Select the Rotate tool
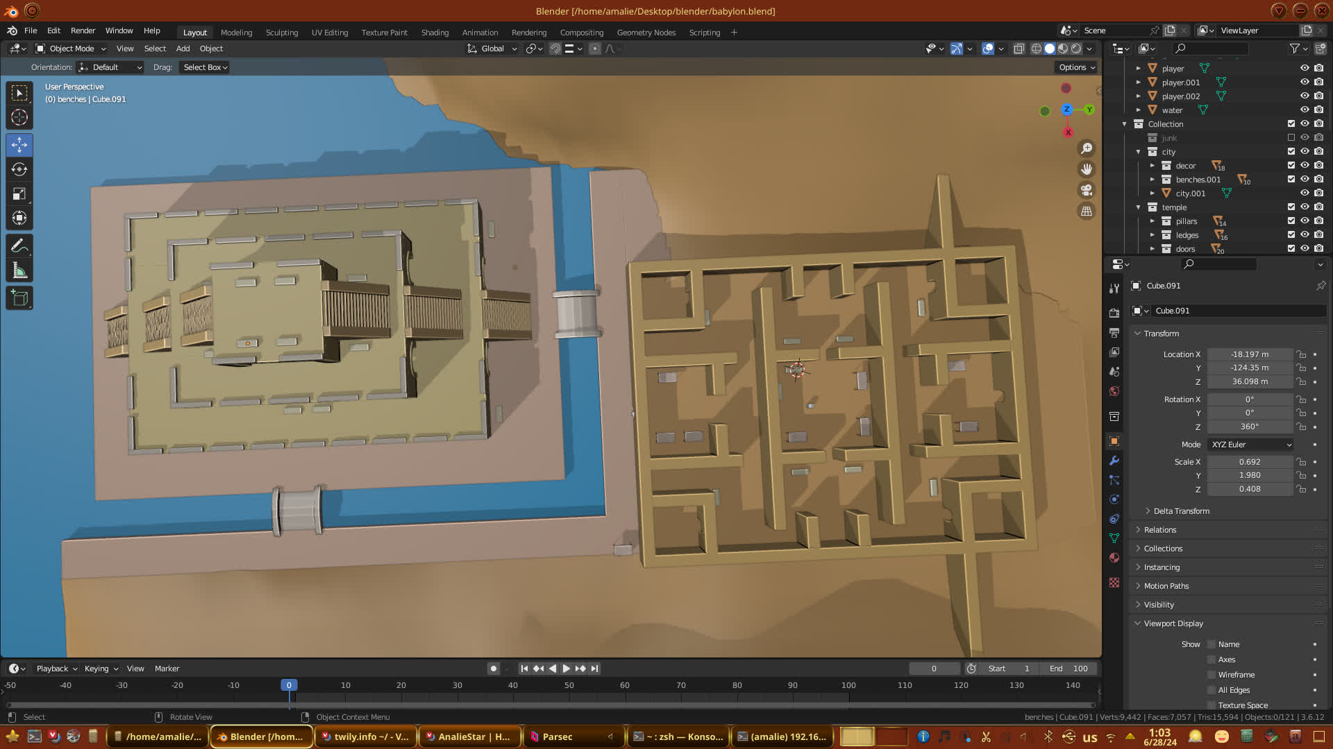The width and height of the screenshot is (1333, 749). (19, 169)
